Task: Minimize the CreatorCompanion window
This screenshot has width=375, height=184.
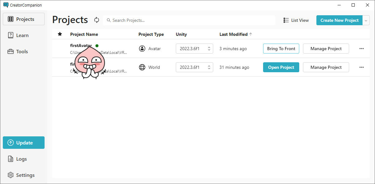Action: click(x=339, y=5)
